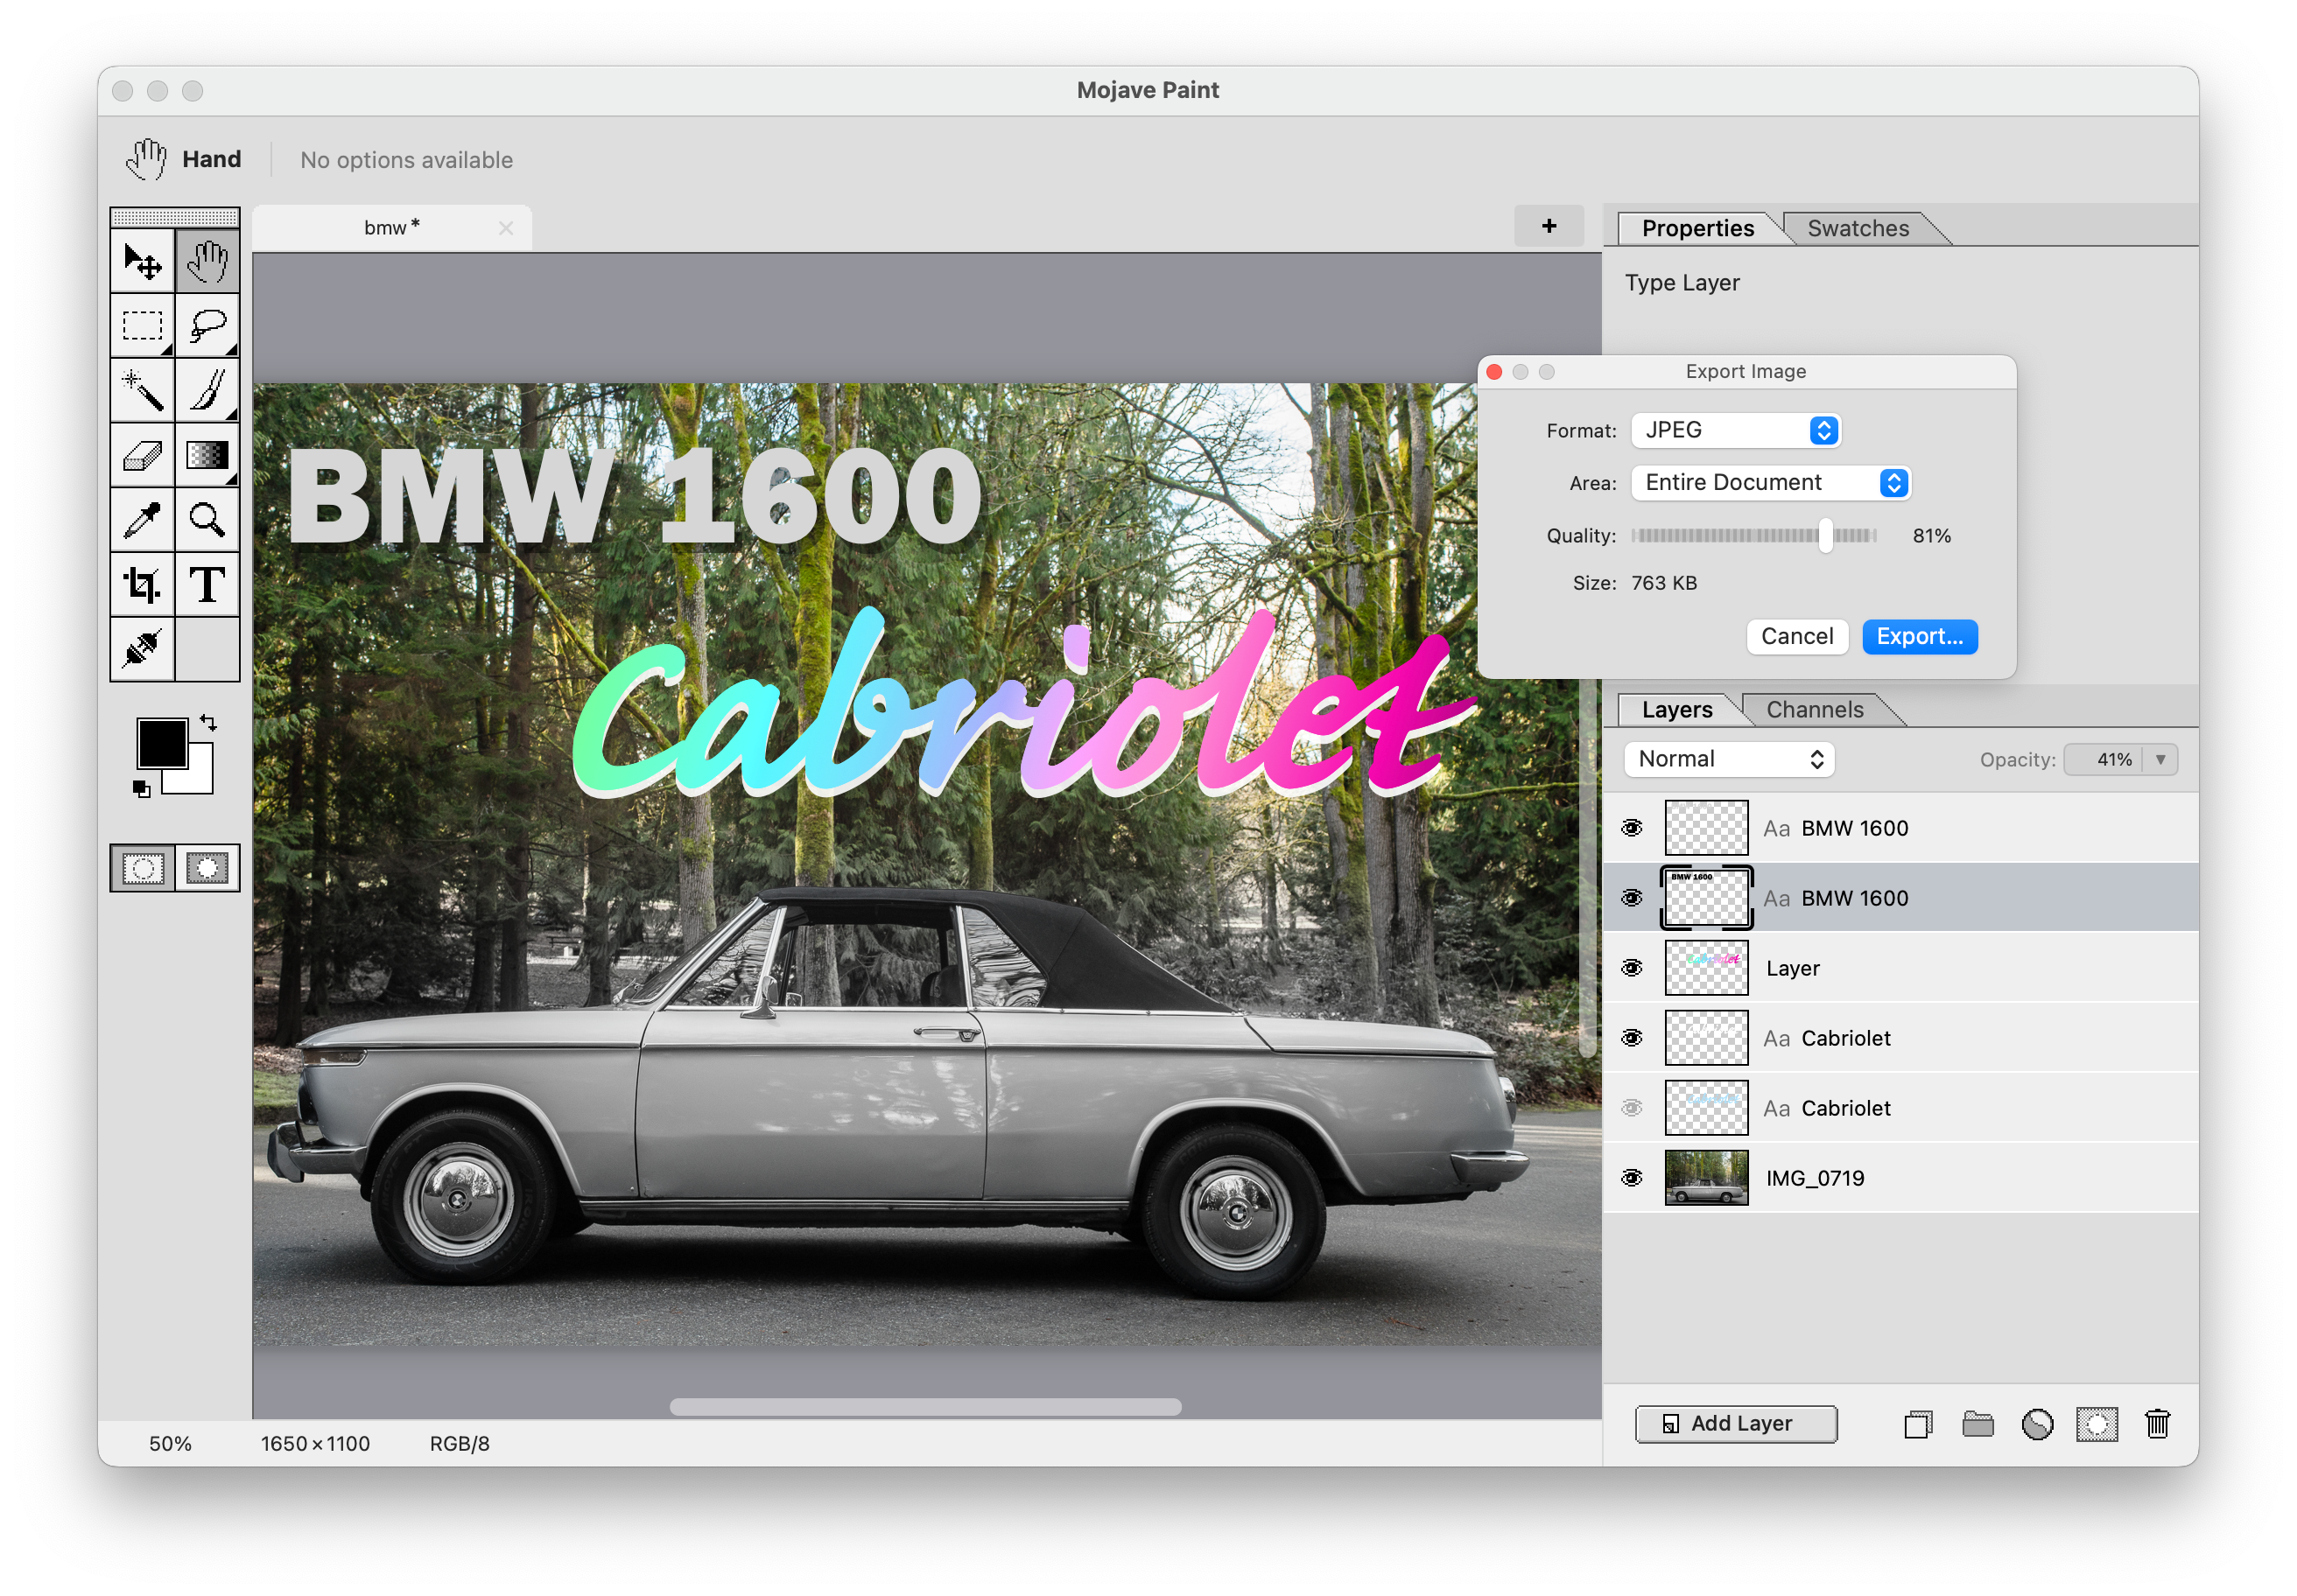
Task: Switch to the Channels tab
Action: [x=1815, y=709]
